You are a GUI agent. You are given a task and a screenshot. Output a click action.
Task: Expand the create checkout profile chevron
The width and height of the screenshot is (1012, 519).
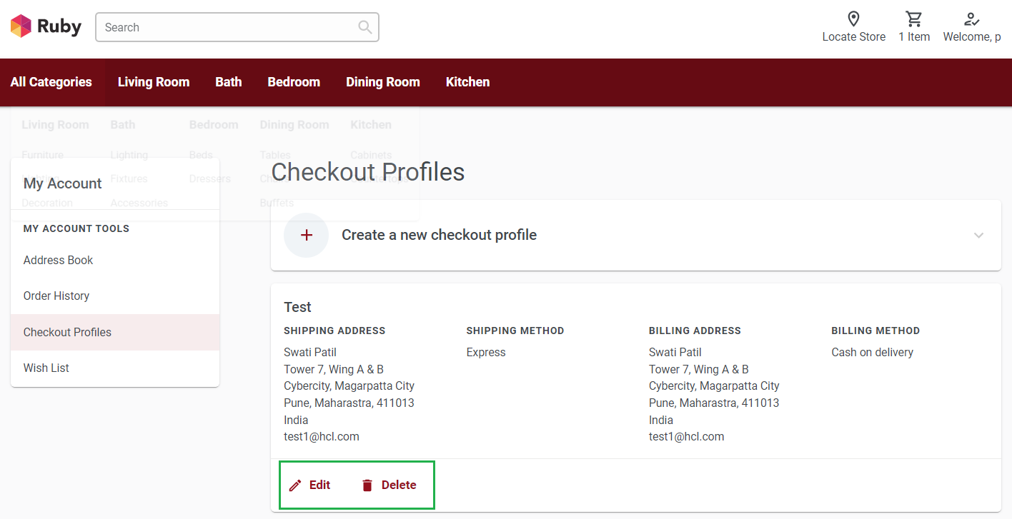(x=978, y=236)
